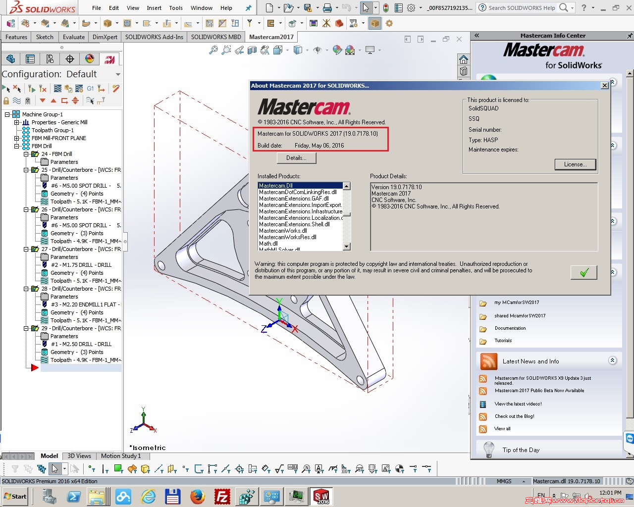
Task: Switch to the Evaluate tab
Action: (x=74, y=37)
